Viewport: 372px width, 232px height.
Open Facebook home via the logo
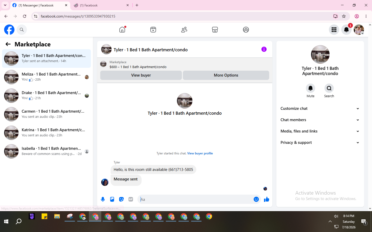(9, 30)
